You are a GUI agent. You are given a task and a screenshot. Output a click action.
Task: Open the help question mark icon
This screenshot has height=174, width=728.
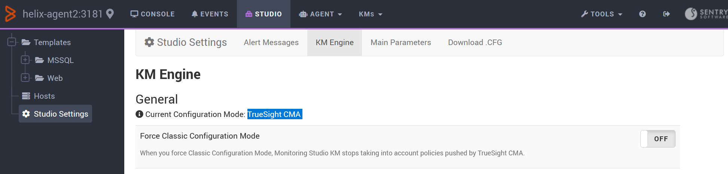pos(642,14)
